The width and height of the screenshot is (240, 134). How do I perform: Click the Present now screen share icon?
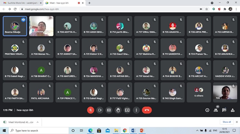[x=127, y=110]
